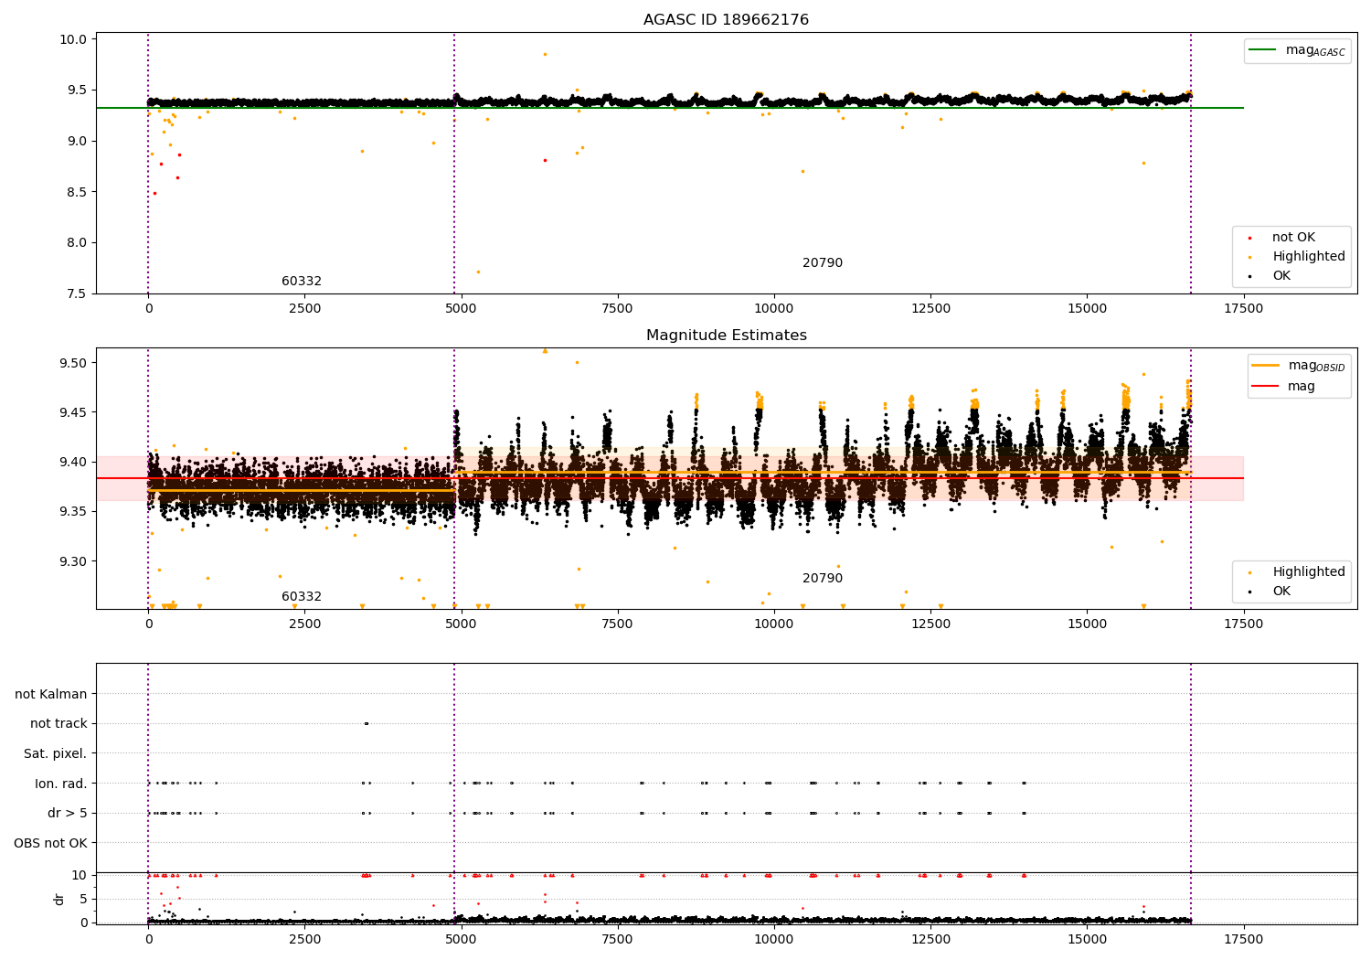
Task: Click the 'not Kalman' axis label
Action: (51, 695)
